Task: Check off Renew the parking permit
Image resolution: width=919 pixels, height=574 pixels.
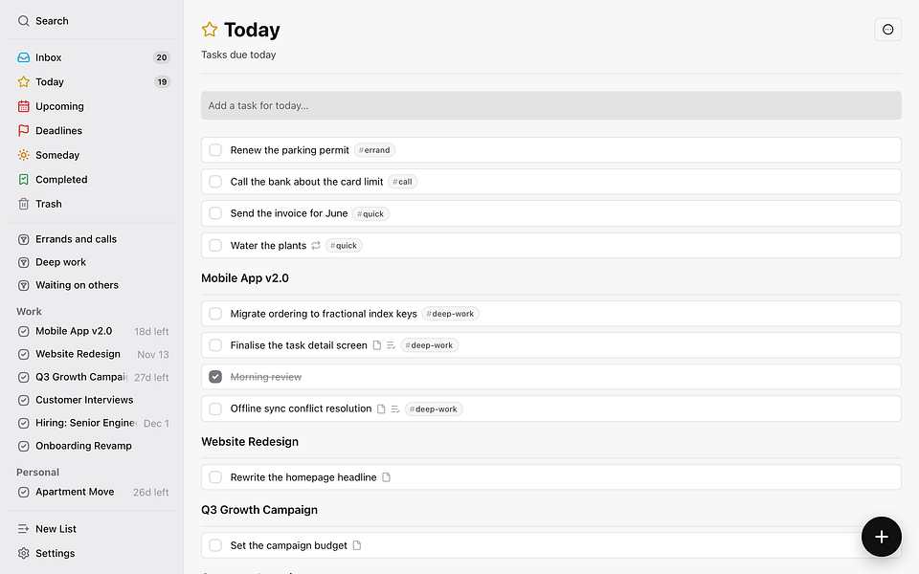Action: pyautogui.click(x=215, y=150)
